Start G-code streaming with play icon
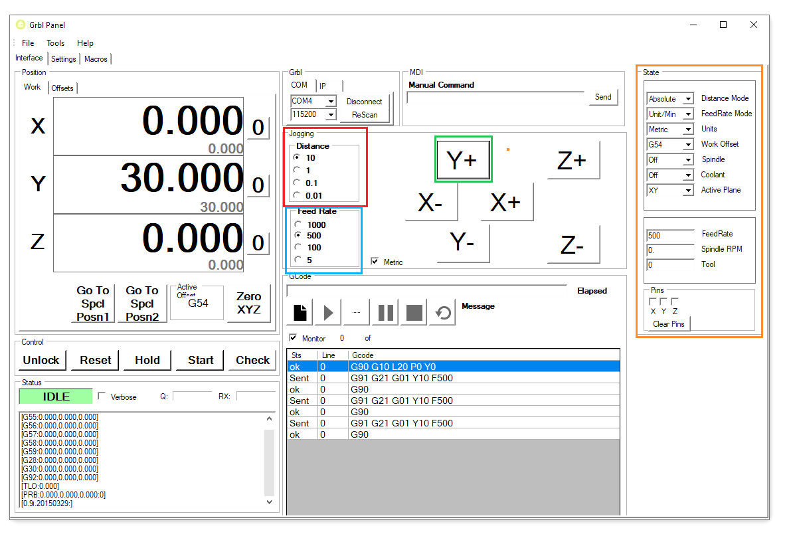 328,312
